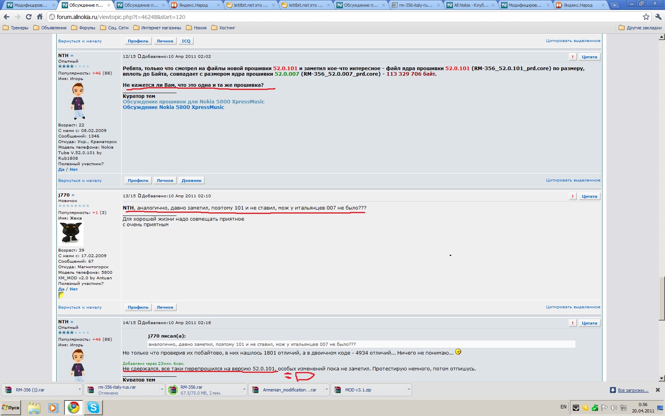This screenshot has height=416, width=665.
Task: Open link Обсуждение прошивок для Nokia 5800 XpressMusic
Action: [x=194, y=102]
